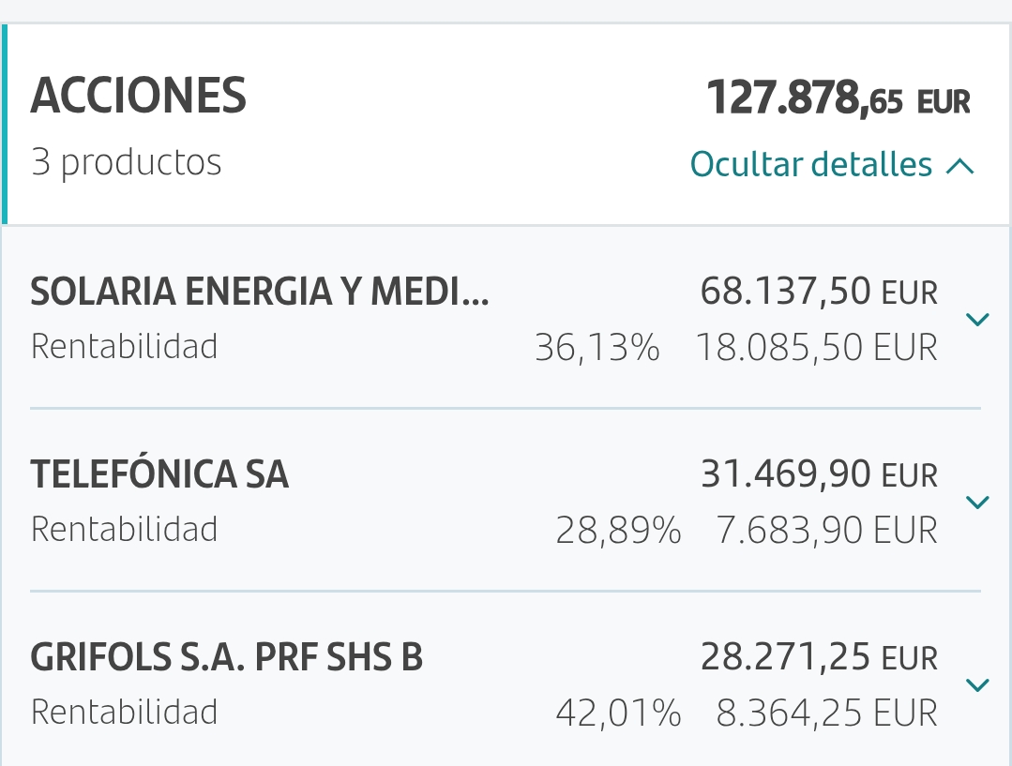Expand Telefónica SA row chevron
Viewport: 1012px width, 766px height.
(977, 502)
